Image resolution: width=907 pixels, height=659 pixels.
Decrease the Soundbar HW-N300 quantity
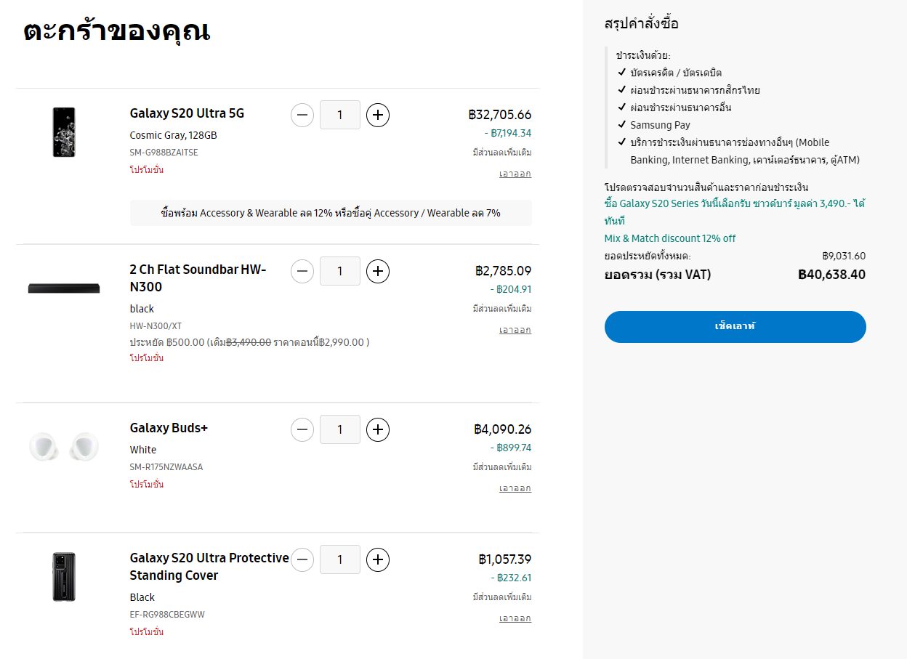pyautogui.click(x=302, y=271)
